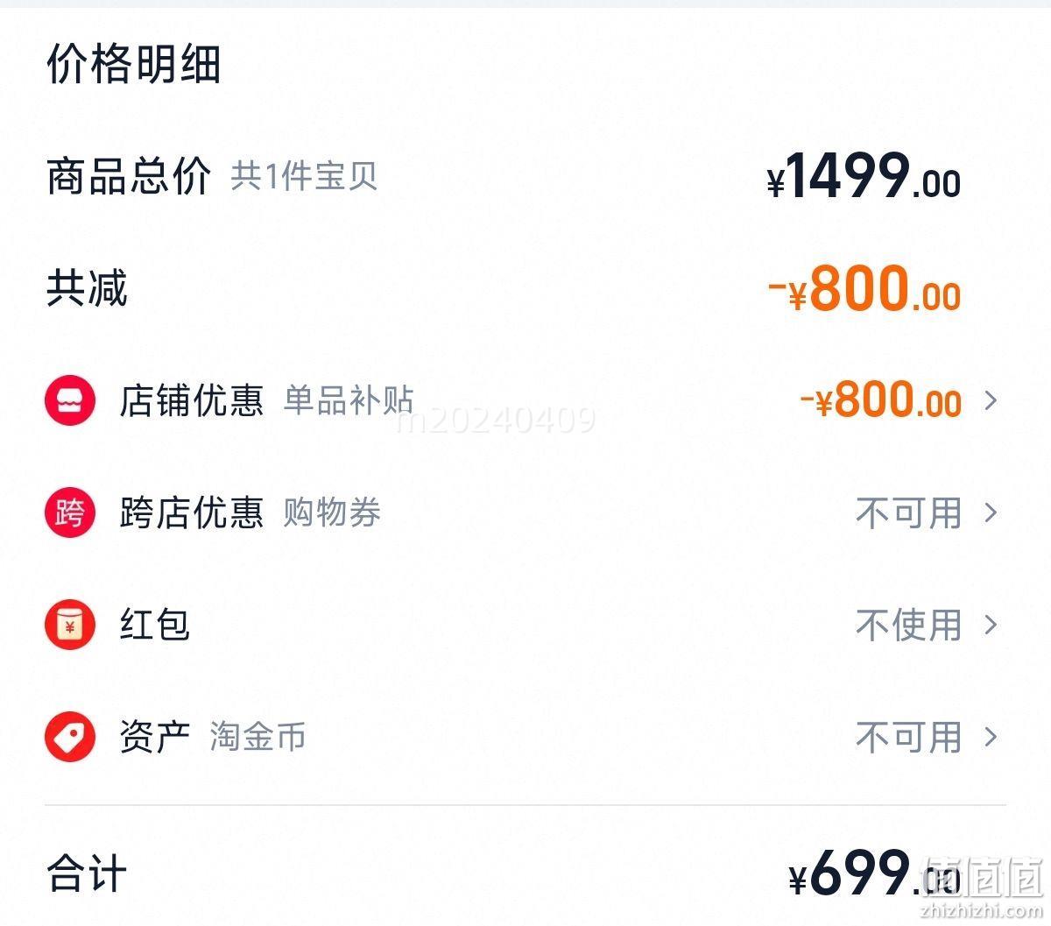Open the 跨店优惠 购物券 row
The height and width of the screenshot is (926, 1051).
point(525,512)
